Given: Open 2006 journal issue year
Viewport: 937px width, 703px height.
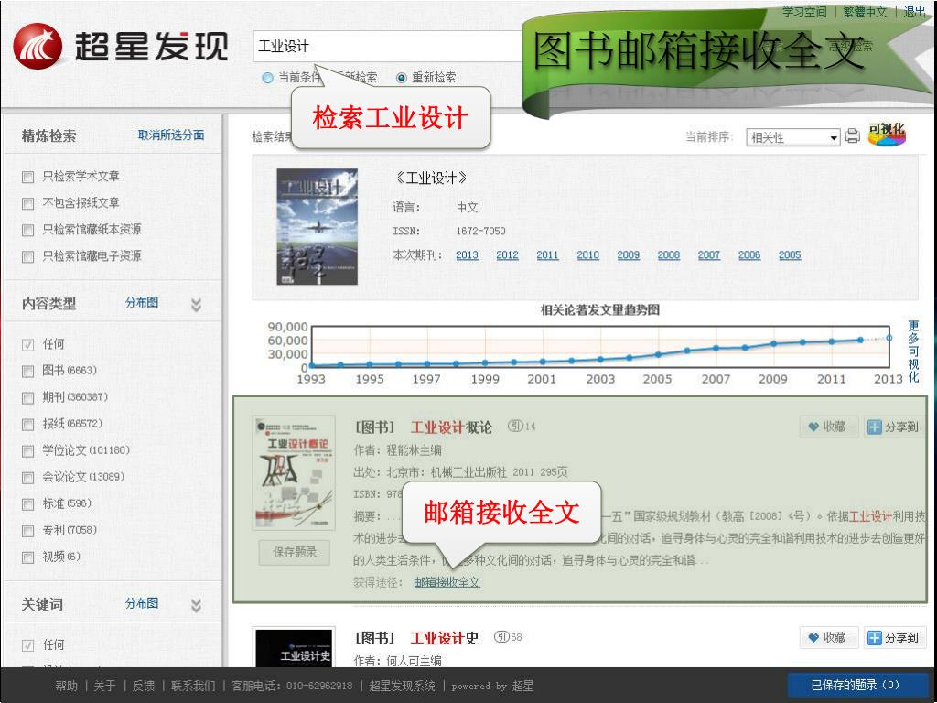Looking at the screenshot, I should click(x=749, y=255).
